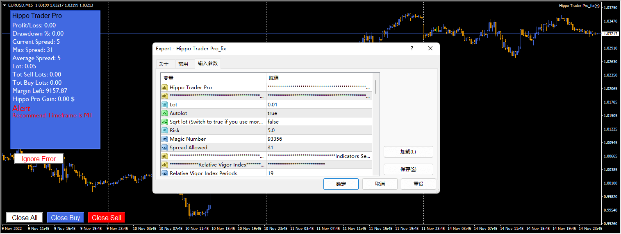The height and width of the screenshot is (234, 621).
Task: Select the Spread Allowed value 31 cell
Action: point(319,148)
